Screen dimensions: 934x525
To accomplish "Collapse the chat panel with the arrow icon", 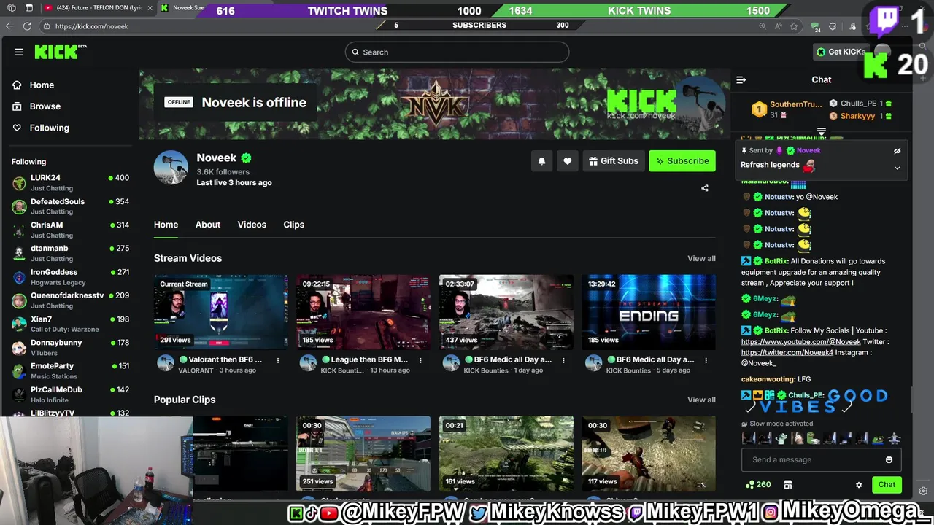I will (x=741, y=80).
